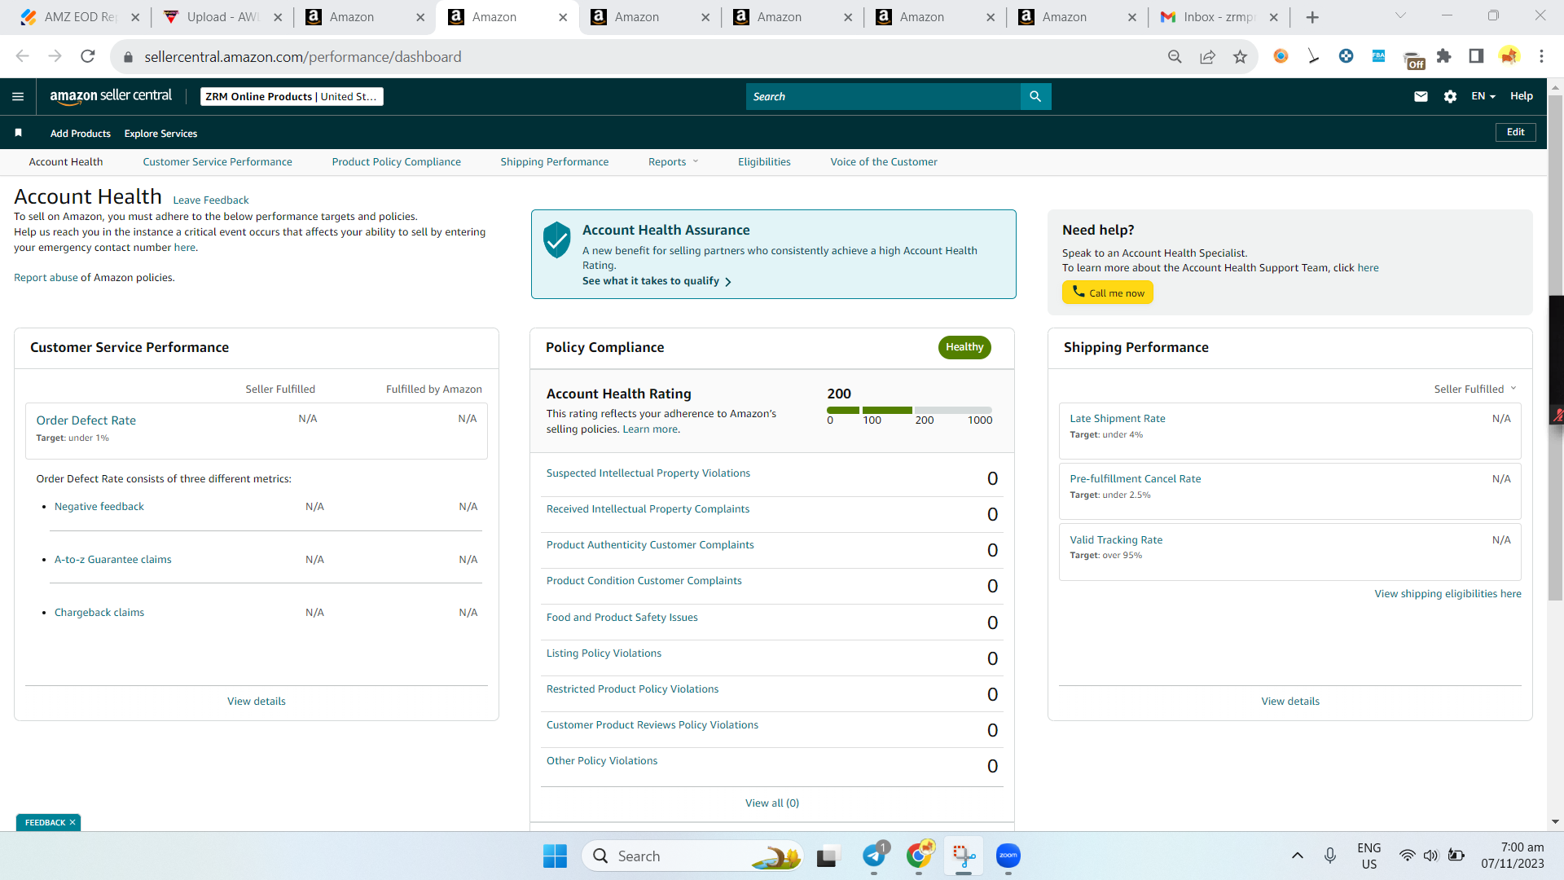The image size is (1564, 880).
Task: Click the amazon seller central logo
Action: [111, 96]
